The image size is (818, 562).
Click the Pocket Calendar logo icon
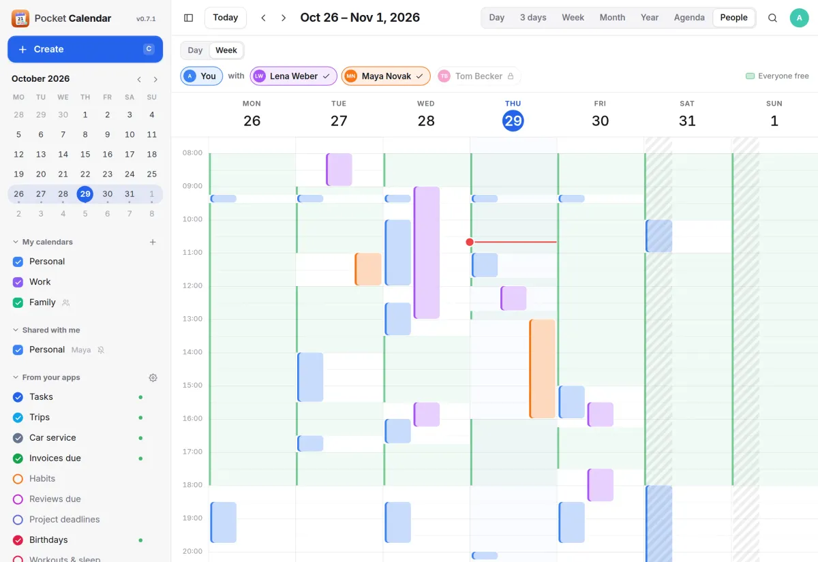coord(20,18)
